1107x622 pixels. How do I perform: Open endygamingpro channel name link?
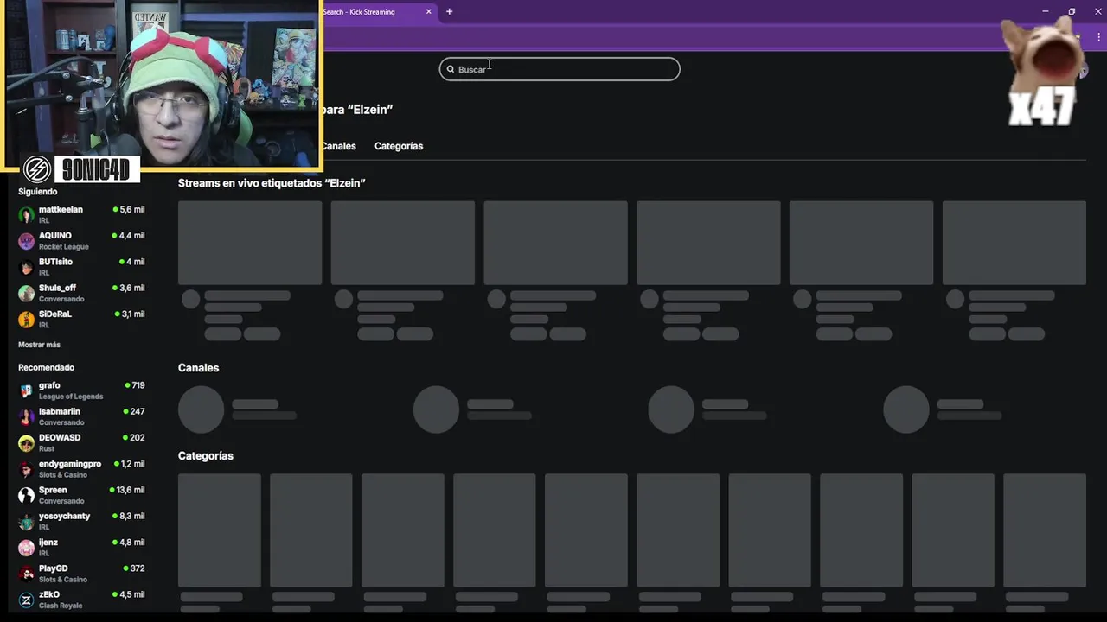[x=70, y=464]
